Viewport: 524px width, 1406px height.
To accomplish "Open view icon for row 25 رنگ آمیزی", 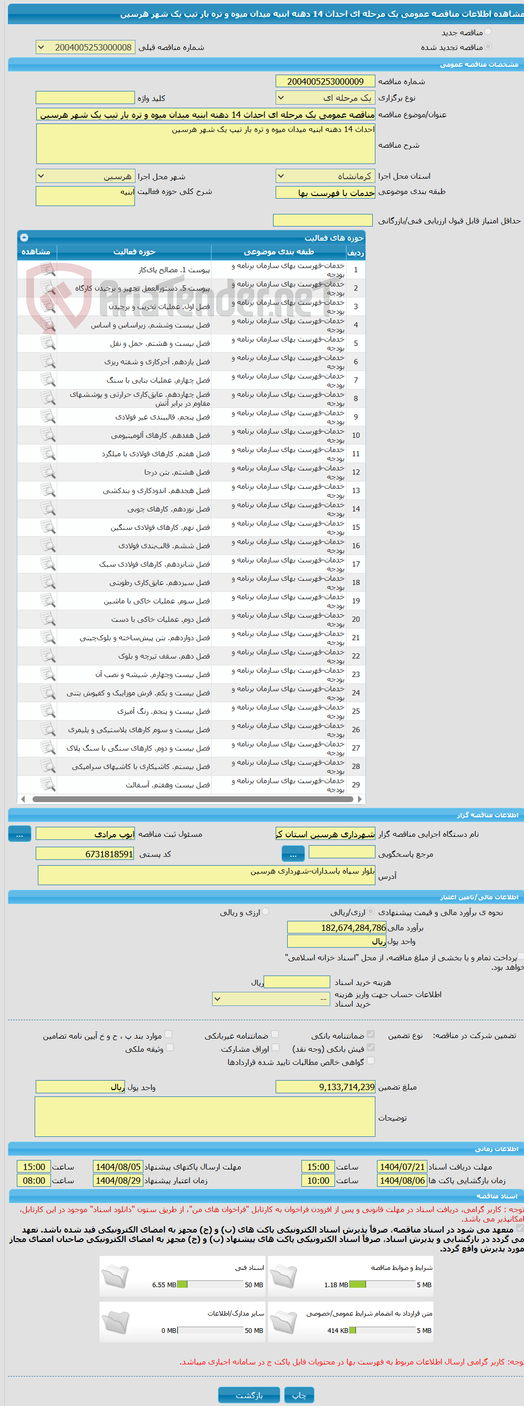I will (48, 711).
